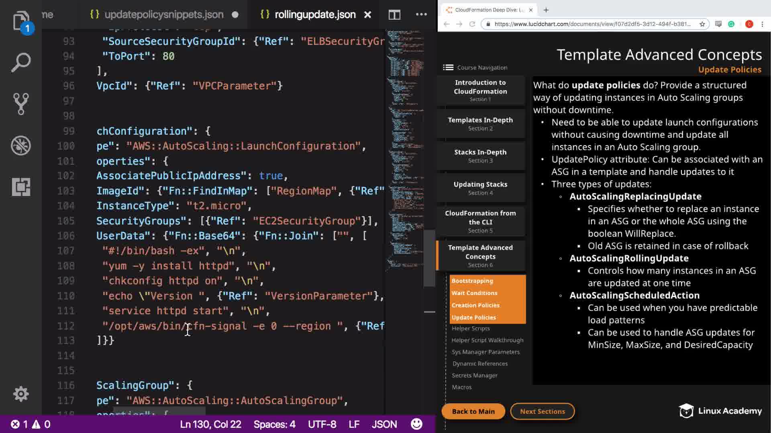
Task: Open the Debug bug icon
Action: [x=21, y=146]
